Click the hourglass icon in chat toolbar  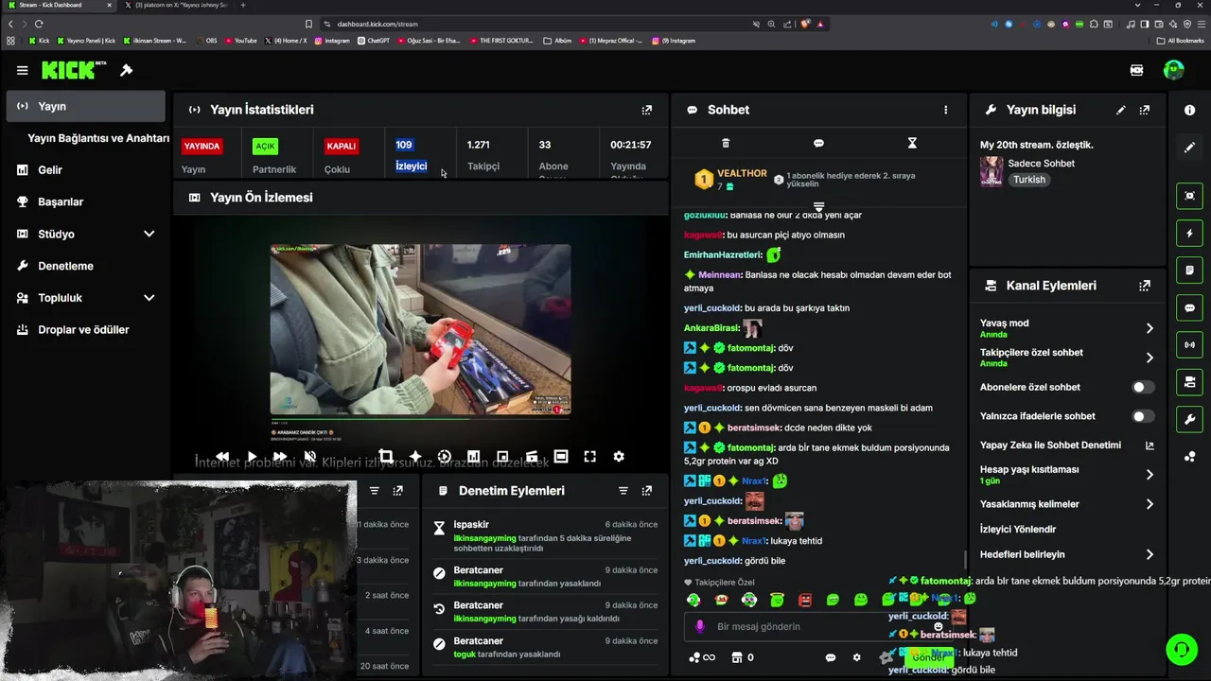click(x=912, y=143)
